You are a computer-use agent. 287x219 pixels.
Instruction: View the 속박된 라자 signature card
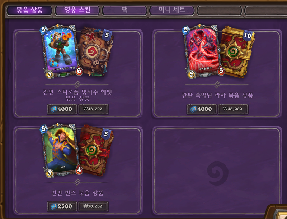point(203,51)
